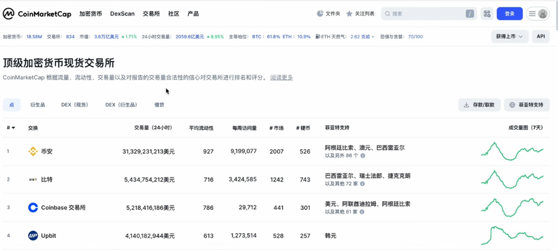Open the CoinMarketCap logo homepage
Image resolution: width=558 pixels, height=250 pixels.
[x=37, y=14]
